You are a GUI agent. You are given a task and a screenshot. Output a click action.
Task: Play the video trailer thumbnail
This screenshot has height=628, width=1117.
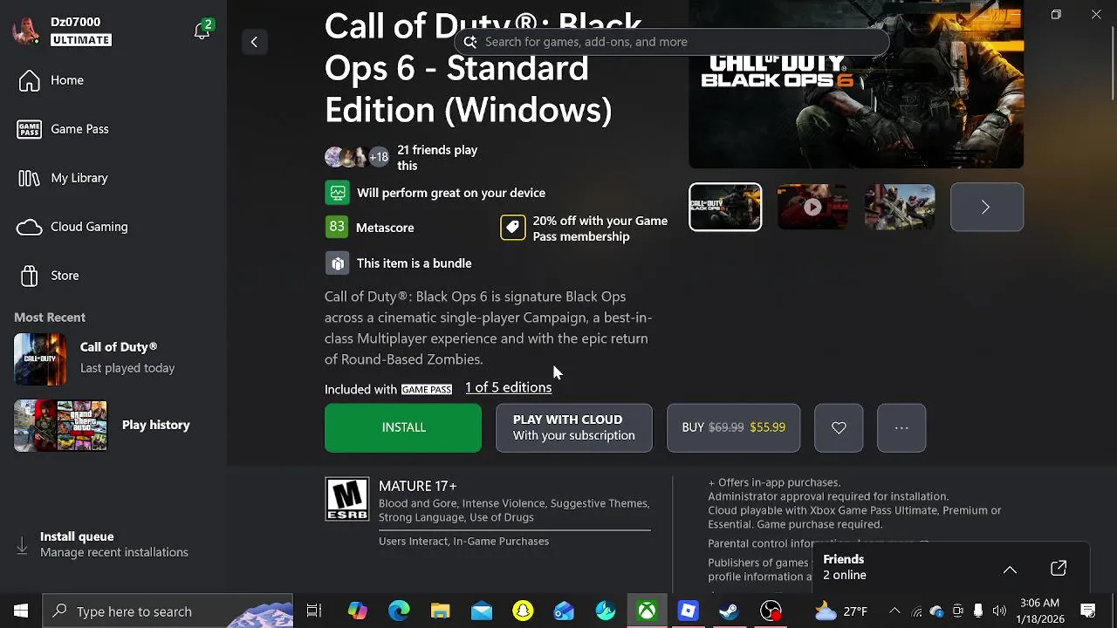click(812, 207)
